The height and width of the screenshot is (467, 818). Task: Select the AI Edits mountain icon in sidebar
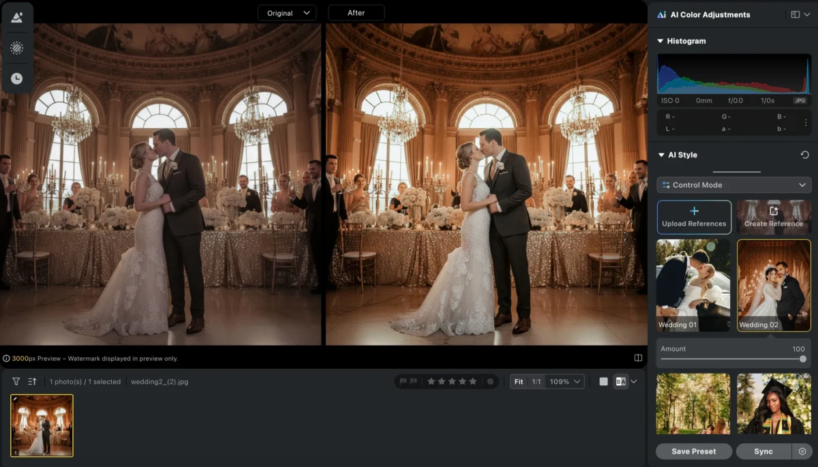17,17
